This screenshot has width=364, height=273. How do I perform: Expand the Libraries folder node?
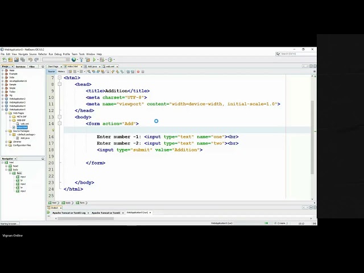[6, 142]
